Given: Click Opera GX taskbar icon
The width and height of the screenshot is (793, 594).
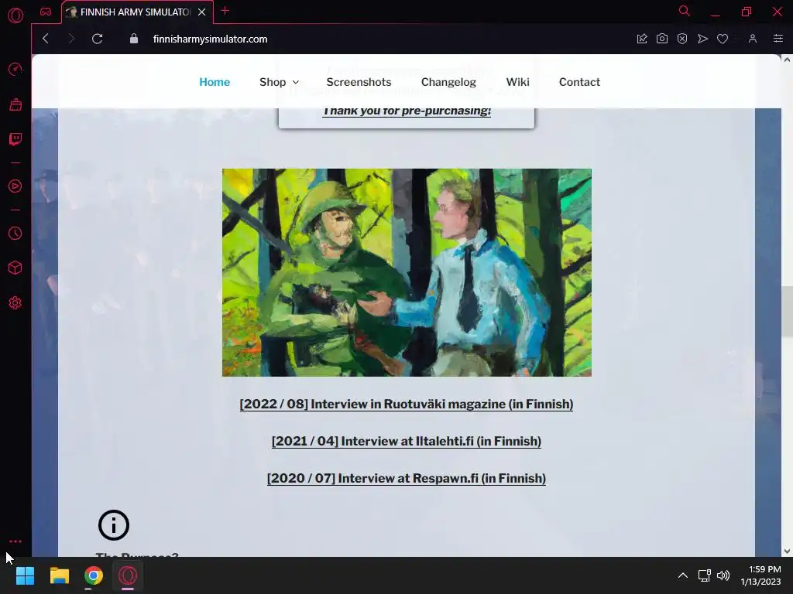Looking at the screenshot, I should (x=128, y=575).
